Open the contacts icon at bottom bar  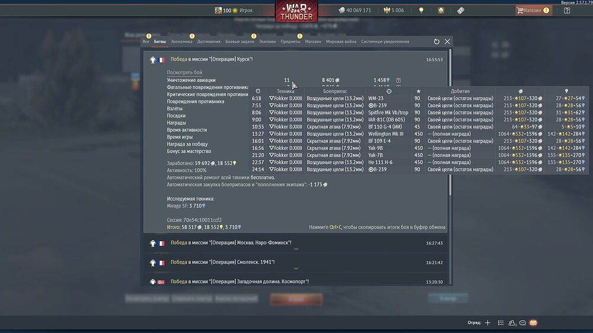pyautogui.click(x=512, y=323)
